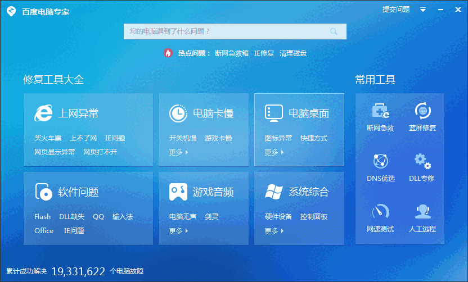
Task: Open the 系统综合 category title
Action: tap(309, 192)
